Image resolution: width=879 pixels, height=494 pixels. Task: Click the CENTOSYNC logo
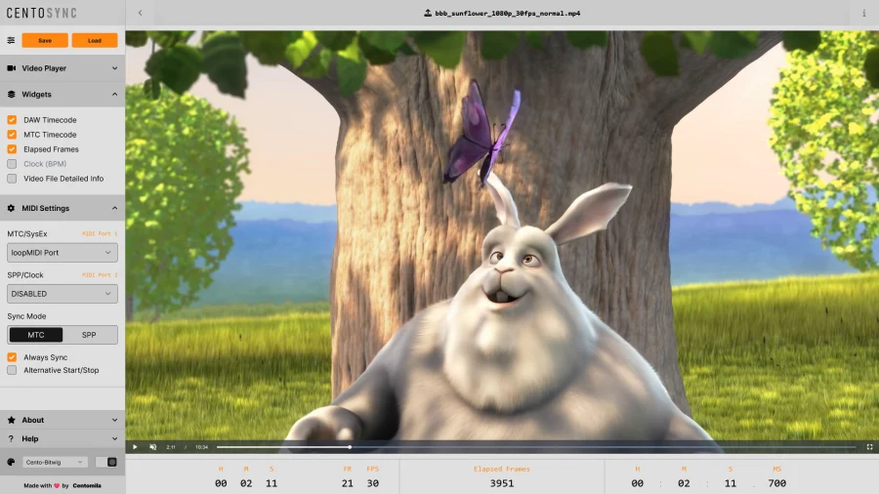(41, 13)
